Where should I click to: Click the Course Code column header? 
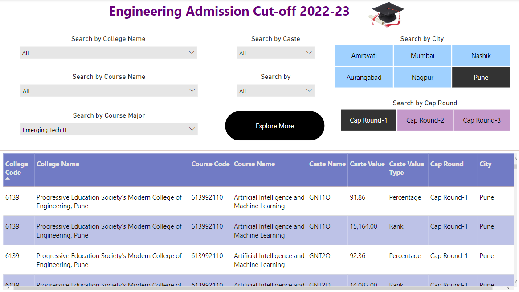(x=210, y=164)
